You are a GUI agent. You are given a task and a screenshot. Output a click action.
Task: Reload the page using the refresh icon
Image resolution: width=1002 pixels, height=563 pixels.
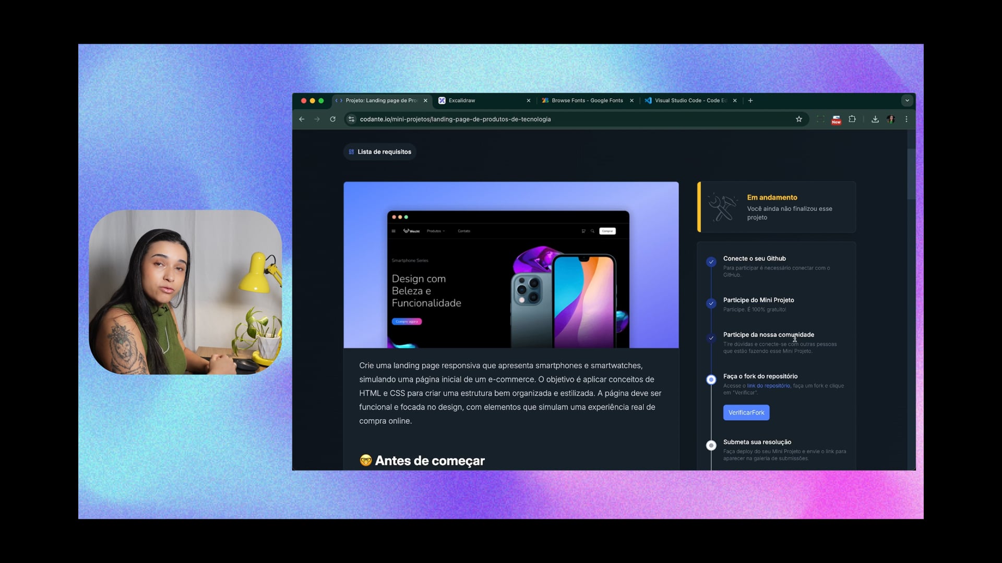click(x=333, y=119)
